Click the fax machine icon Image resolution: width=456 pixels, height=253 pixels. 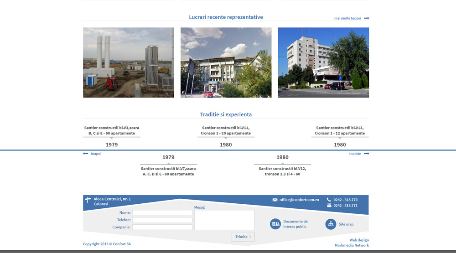pyautogui.click(x=329, y=206)
